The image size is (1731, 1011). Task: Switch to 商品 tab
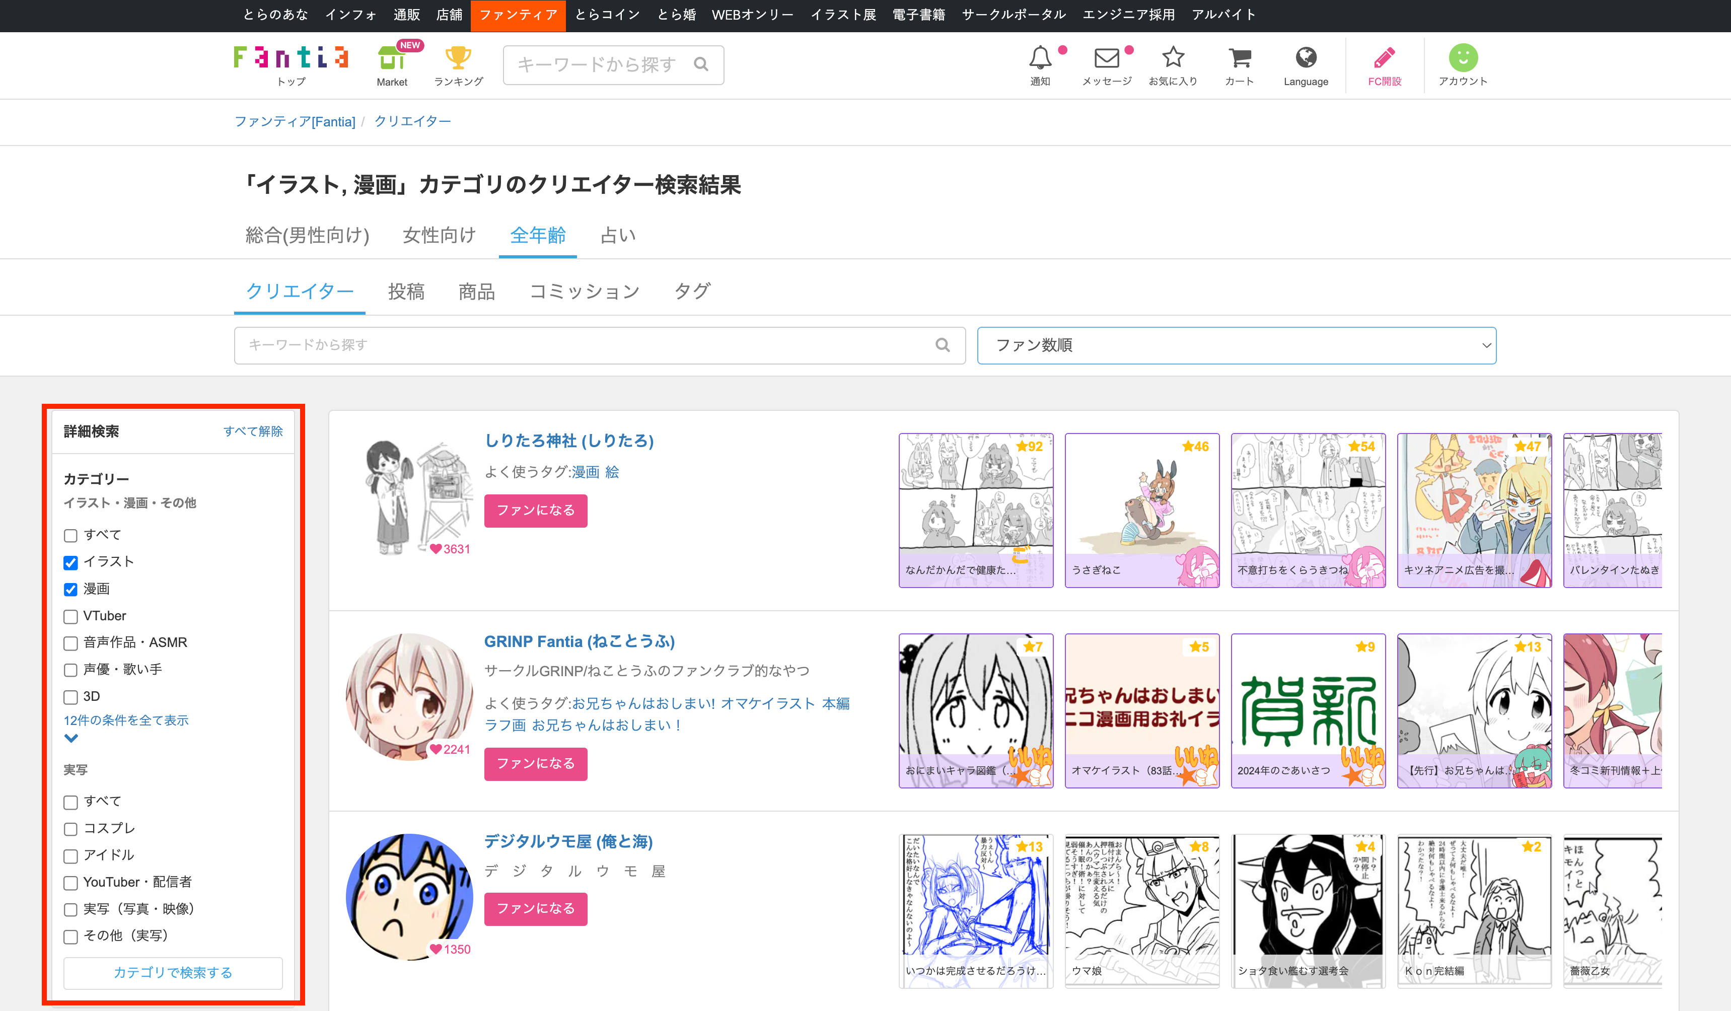(477, 291)
